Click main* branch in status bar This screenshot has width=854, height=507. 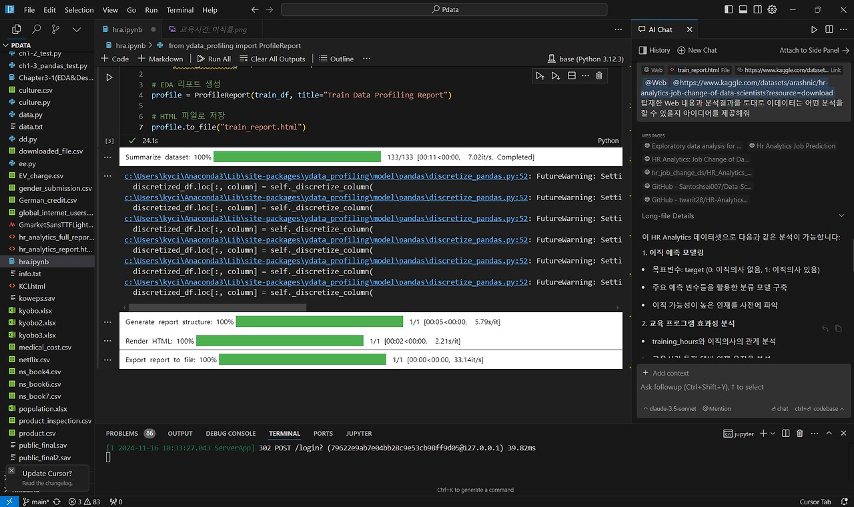coord(35,502)
